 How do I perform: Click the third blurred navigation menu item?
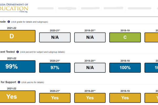(x=90, y=8)
